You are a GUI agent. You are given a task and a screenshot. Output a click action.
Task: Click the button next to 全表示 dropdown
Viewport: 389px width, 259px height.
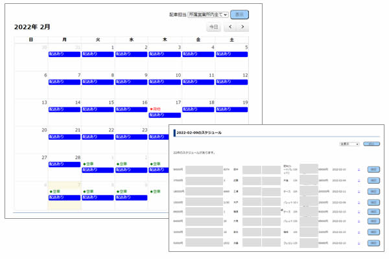[371, 144]
